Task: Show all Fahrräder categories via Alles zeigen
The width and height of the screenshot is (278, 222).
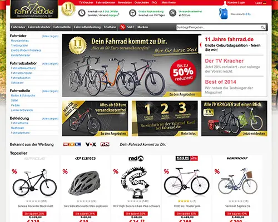Action: point(50,36)
